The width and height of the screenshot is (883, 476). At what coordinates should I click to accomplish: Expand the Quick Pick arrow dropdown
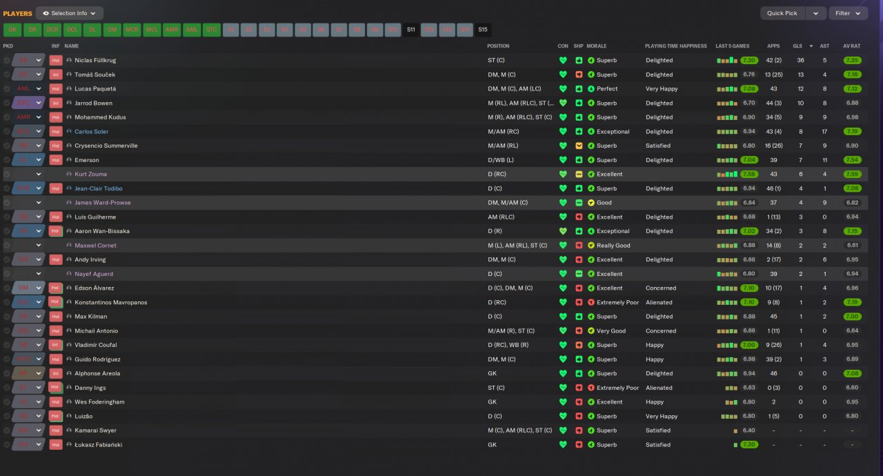[x=816, y=13]
